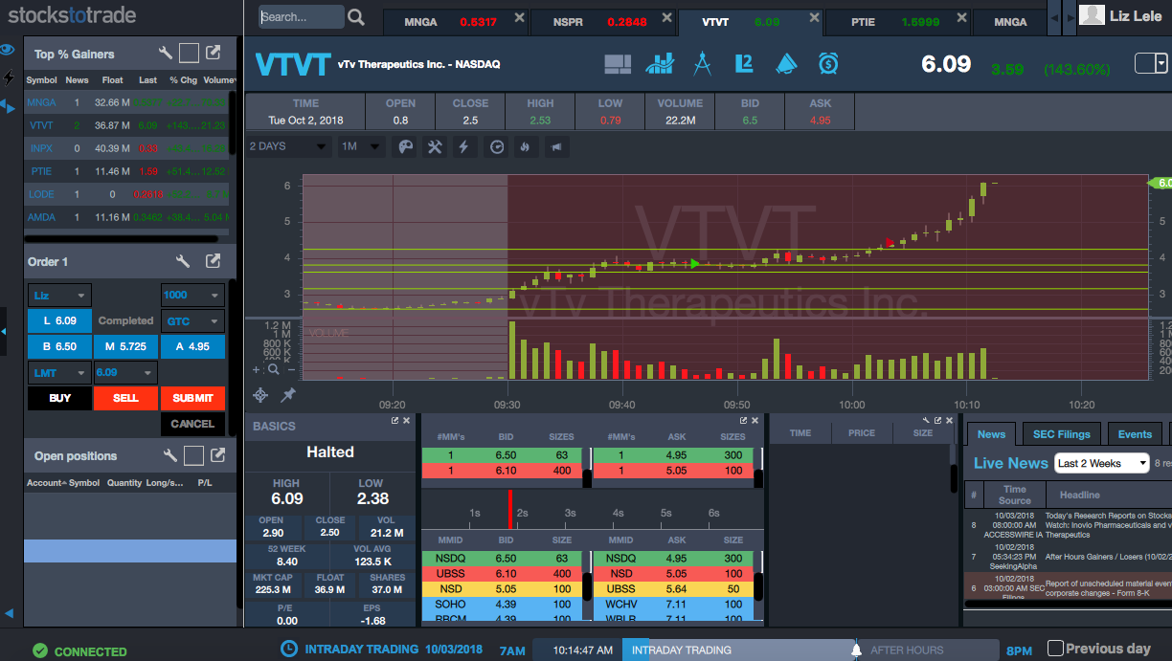This screenshot has width=1172, height=661.
Task: Toggle the Previous day checkbox
Action: pyautogui.click(x=1056, y=649)
